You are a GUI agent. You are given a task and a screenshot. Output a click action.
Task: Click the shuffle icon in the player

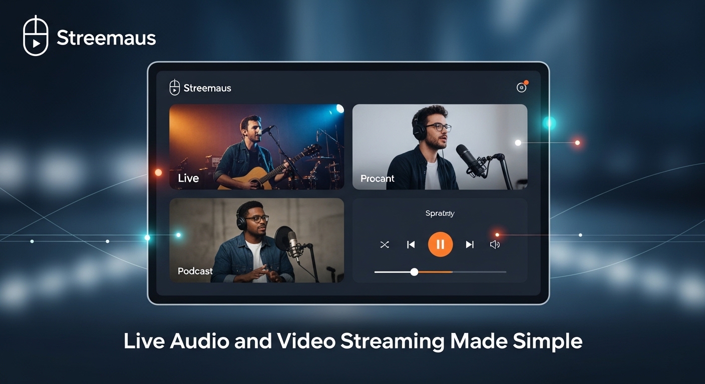[x=385, y=244]
